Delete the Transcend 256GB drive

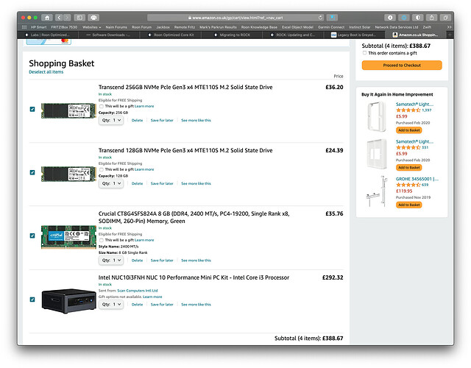pyautogui.click(x=137, y=120)
